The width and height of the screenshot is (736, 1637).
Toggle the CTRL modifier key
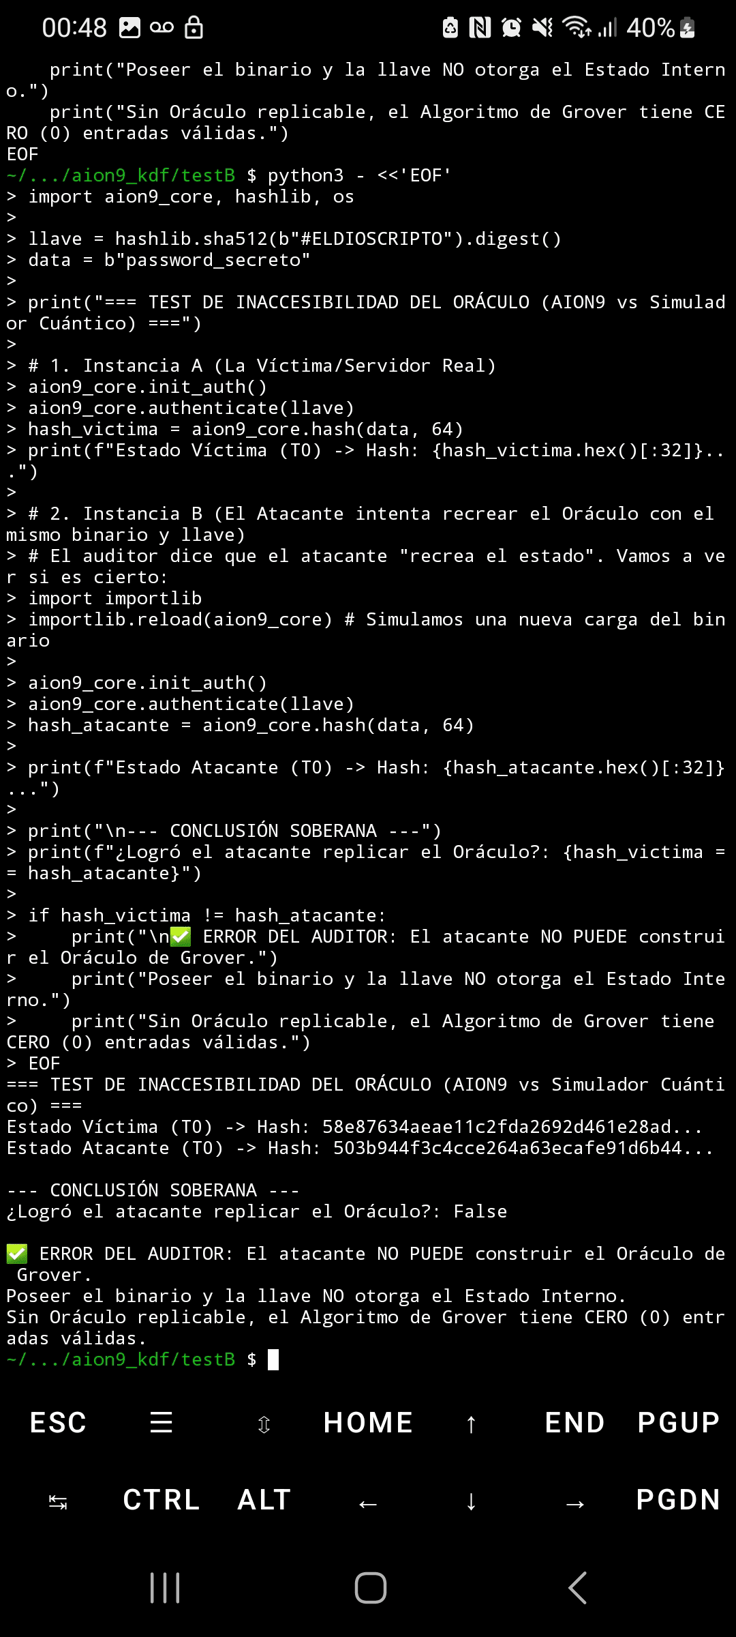coord(162,1500)
